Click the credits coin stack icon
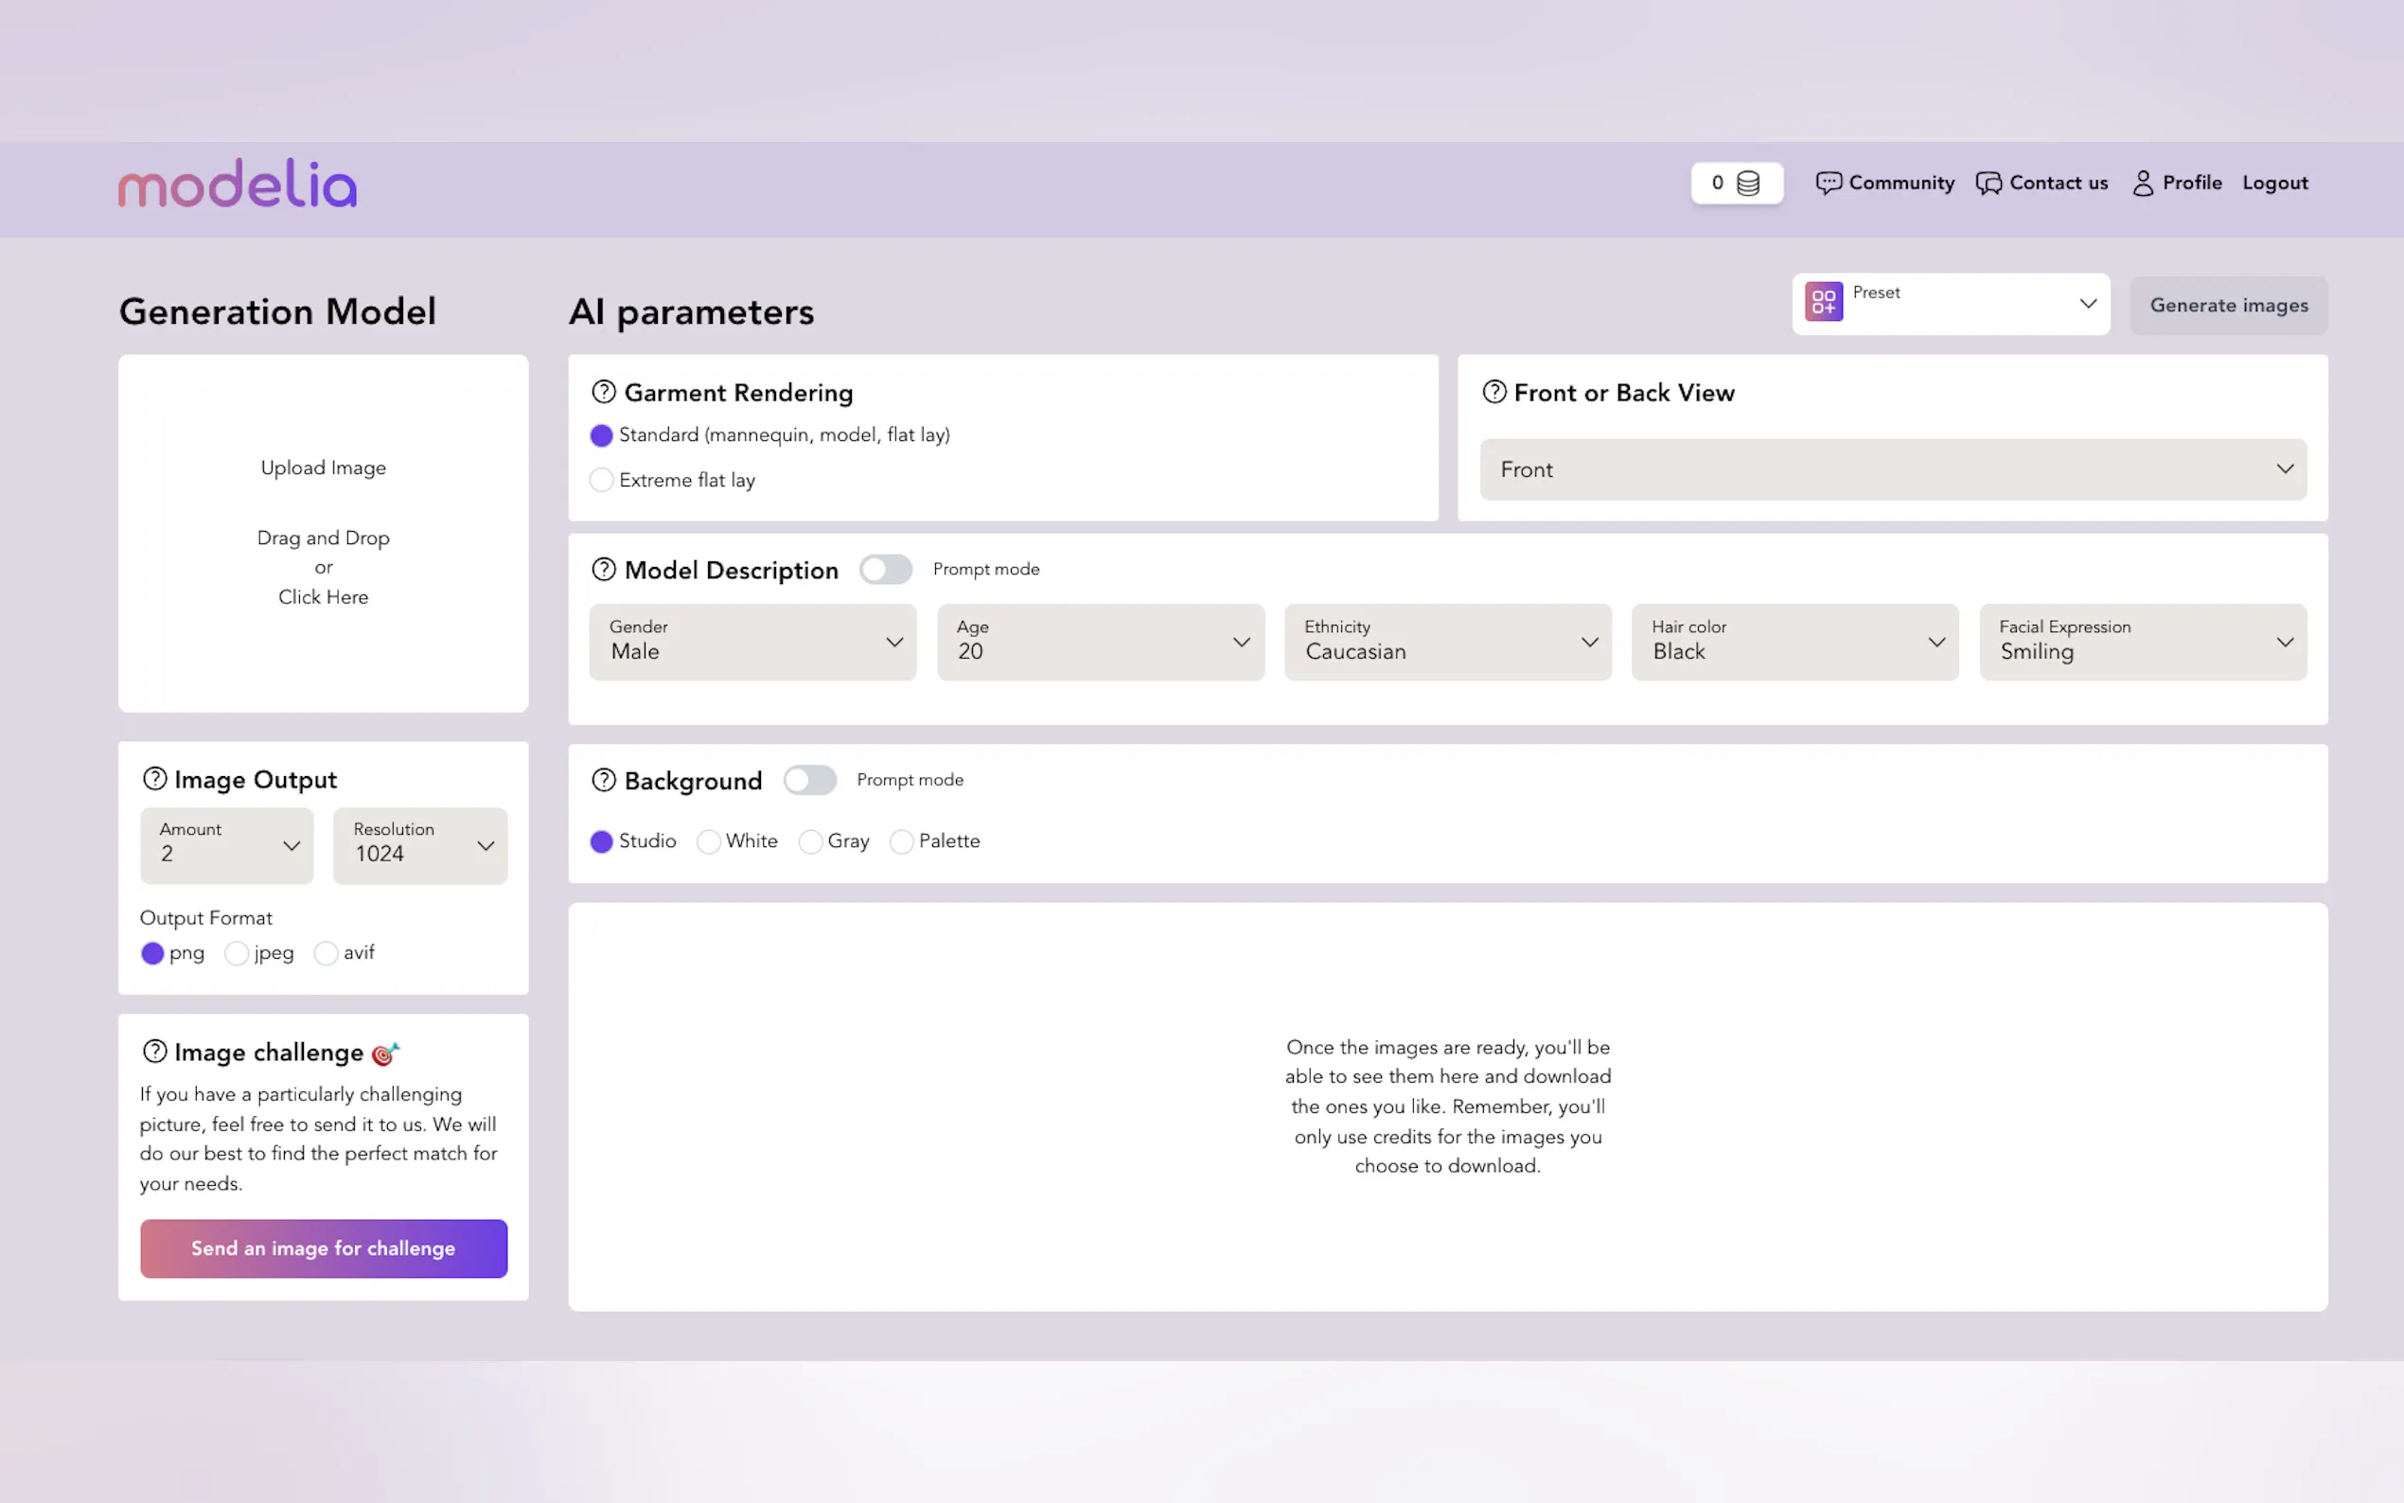Viewport: 2404px width, 1503px height. 1748,184
